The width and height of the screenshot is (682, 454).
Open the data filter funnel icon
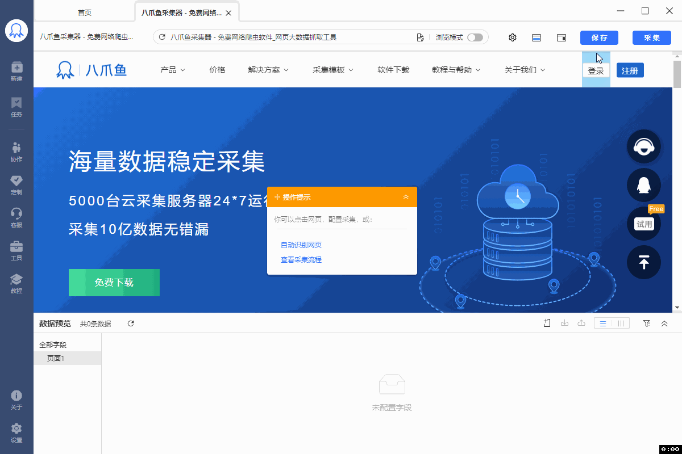point(647,323)
